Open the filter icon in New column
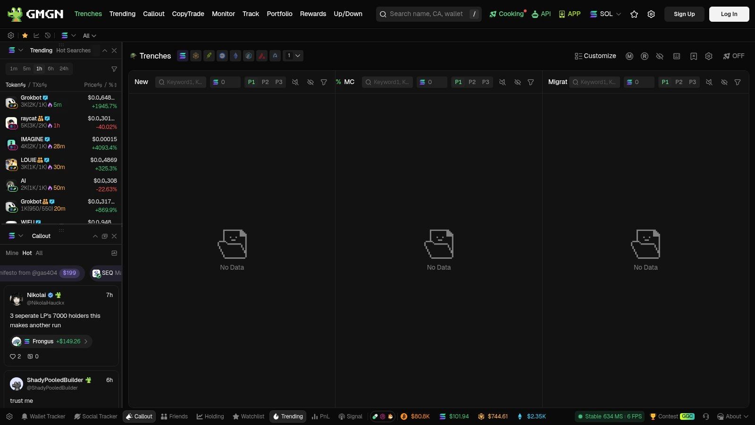Viewport: 755px width, 425px height. click(324, 82)
